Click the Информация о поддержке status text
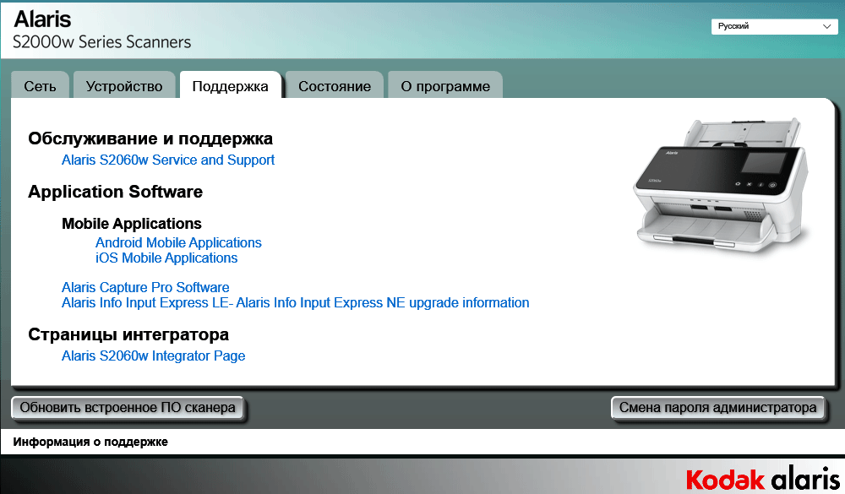Image resolution: width=845 pixels, height=494 pixels. point(90,442)
